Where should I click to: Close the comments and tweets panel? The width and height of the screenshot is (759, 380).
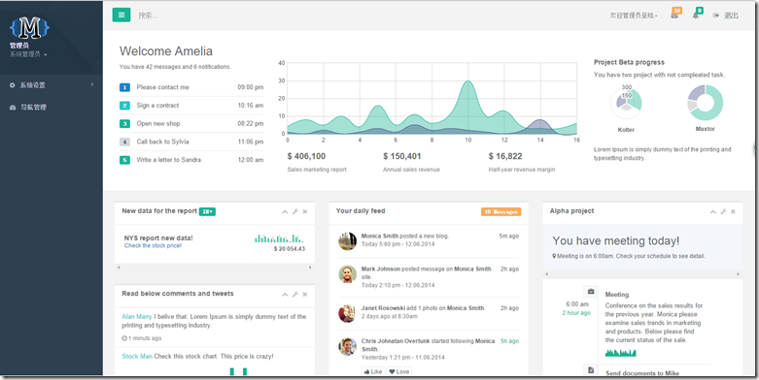(305, 294)
